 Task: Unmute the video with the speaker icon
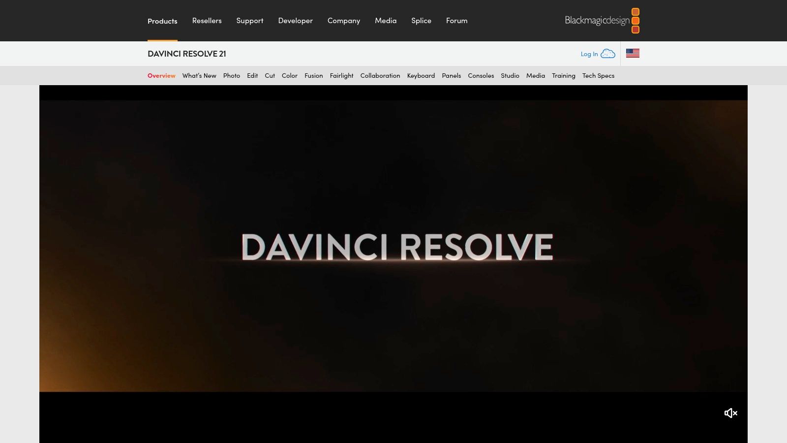coord(730,413)
